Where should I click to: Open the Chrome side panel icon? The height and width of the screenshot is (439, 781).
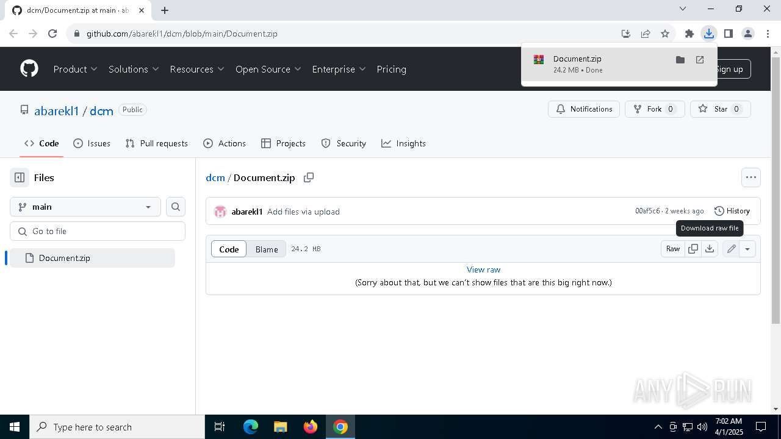728,34
